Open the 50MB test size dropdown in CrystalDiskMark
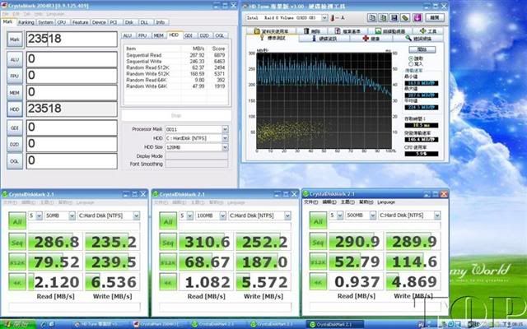 72,215
